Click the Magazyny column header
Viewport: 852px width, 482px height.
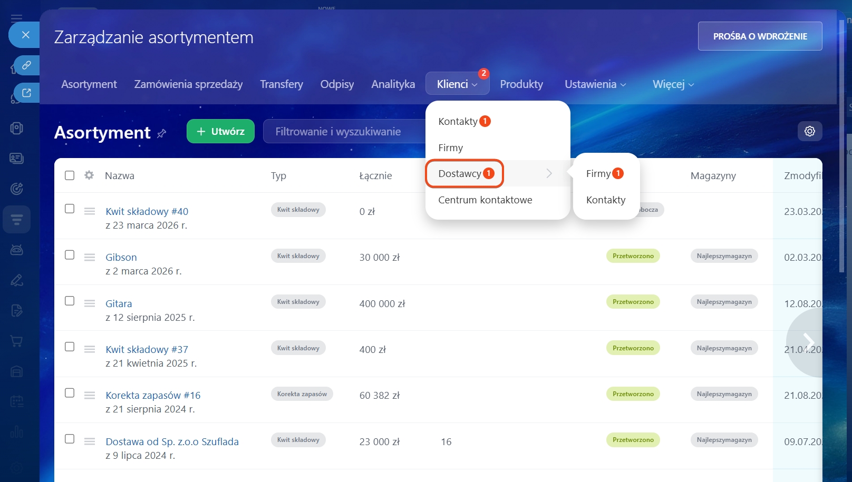(713, 175)
